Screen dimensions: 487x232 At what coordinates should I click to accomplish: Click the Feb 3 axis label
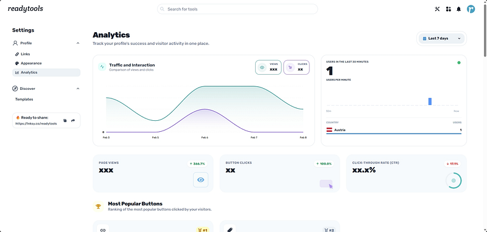106,137
